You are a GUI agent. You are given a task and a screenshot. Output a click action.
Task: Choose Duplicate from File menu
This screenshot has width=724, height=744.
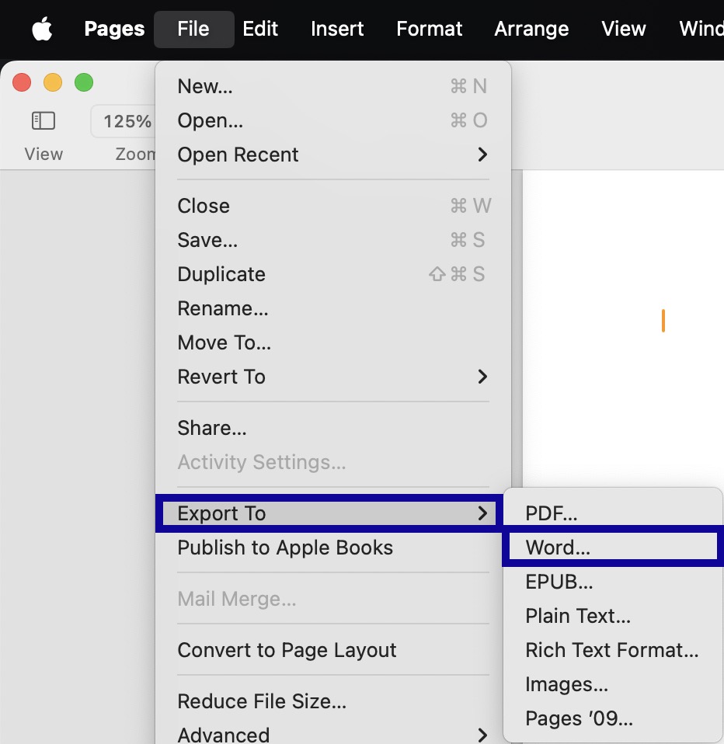pos(332,274)
